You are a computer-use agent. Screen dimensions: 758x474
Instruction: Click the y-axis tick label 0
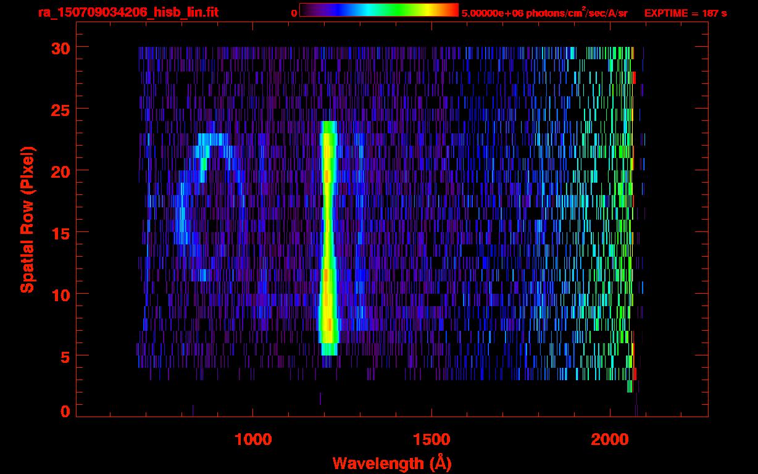click(65, 411)
